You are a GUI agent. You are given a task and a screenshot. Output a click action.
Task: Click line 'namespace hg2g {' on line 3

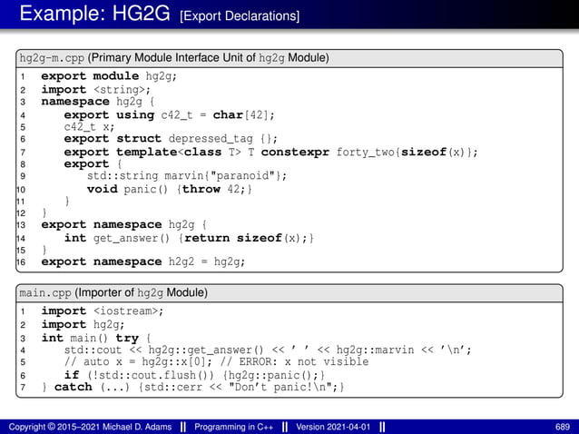98,101
